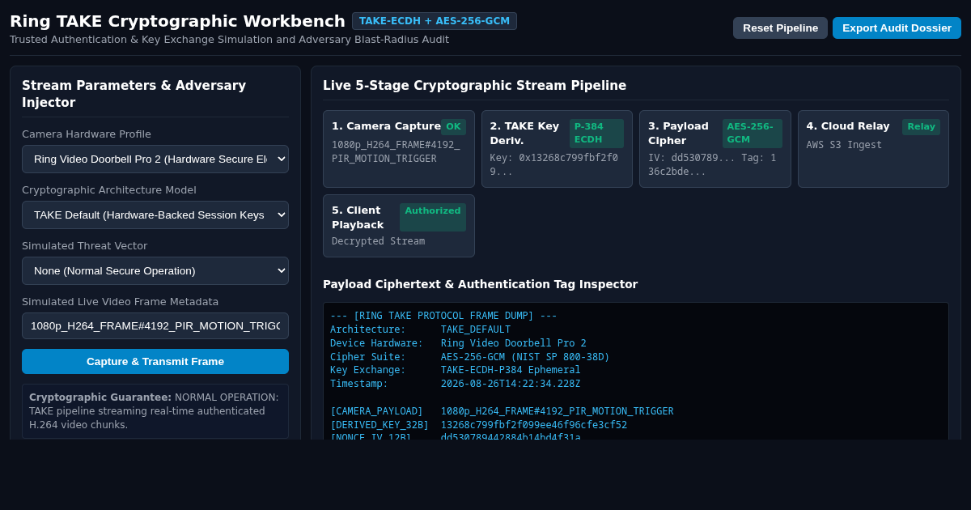The height and width of the screenshot is (510, 971).
Task: Select the Payload Cipher stage card
Action: pyautogui.click(x=715, y=149)
